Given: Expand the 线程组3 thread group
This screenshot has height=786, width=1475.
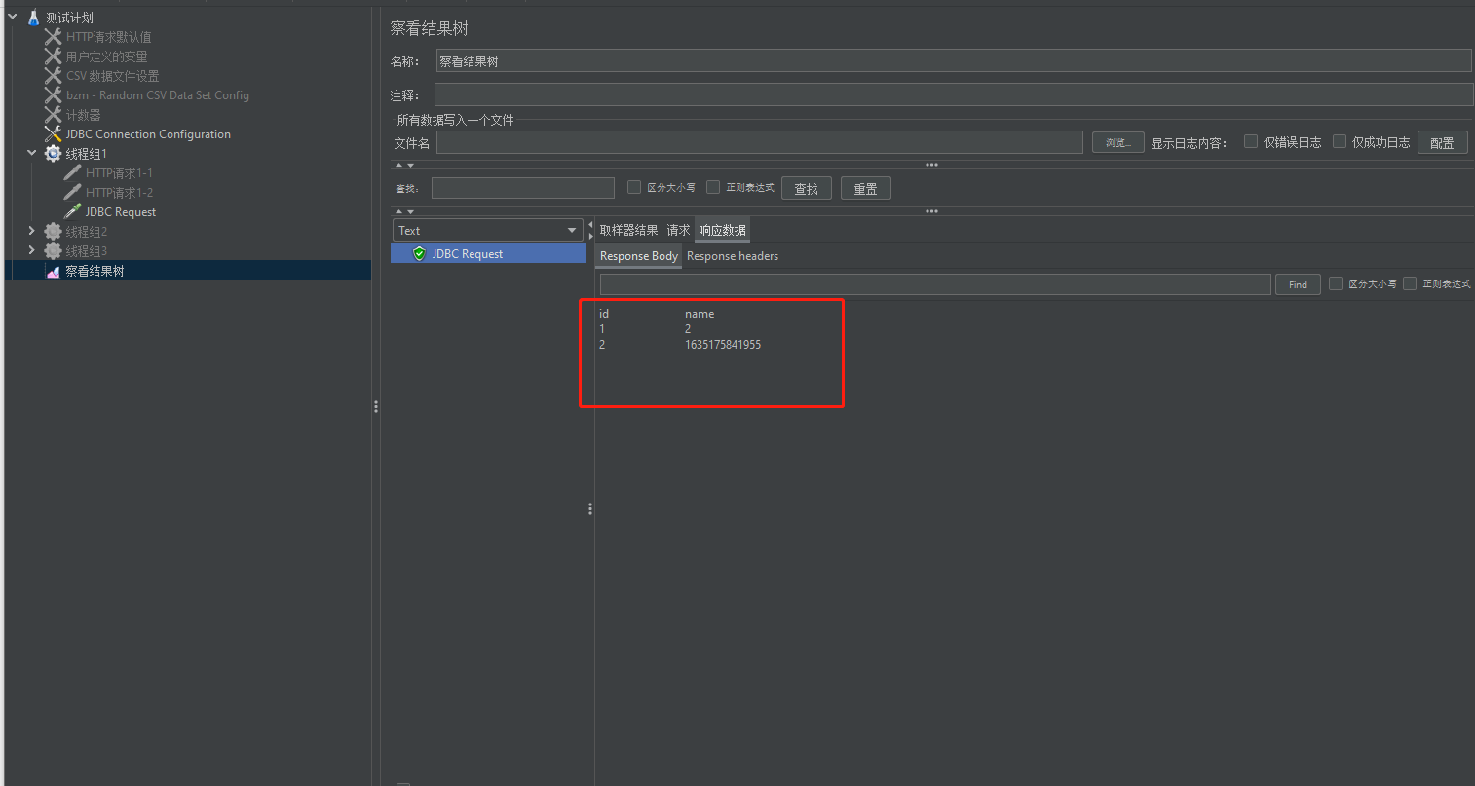Looking at the screenshot, I should point(32,250).
